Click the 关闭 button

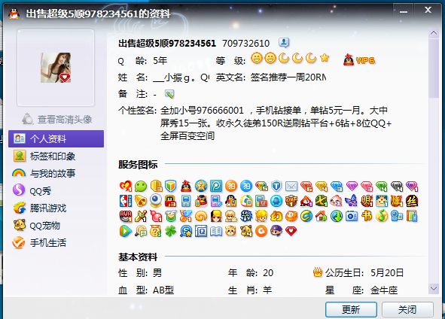[407, 310]
